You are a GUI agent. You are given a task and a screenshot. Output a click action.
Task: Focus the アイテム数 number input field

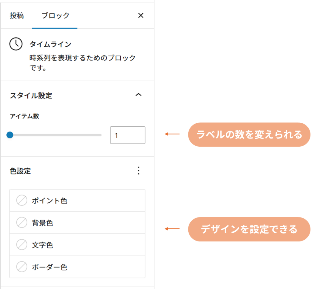click(x=128, y=135)
